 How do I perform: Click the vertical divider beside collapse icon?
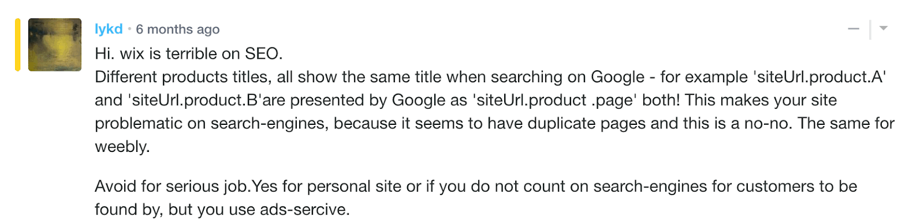pos(870,29)
